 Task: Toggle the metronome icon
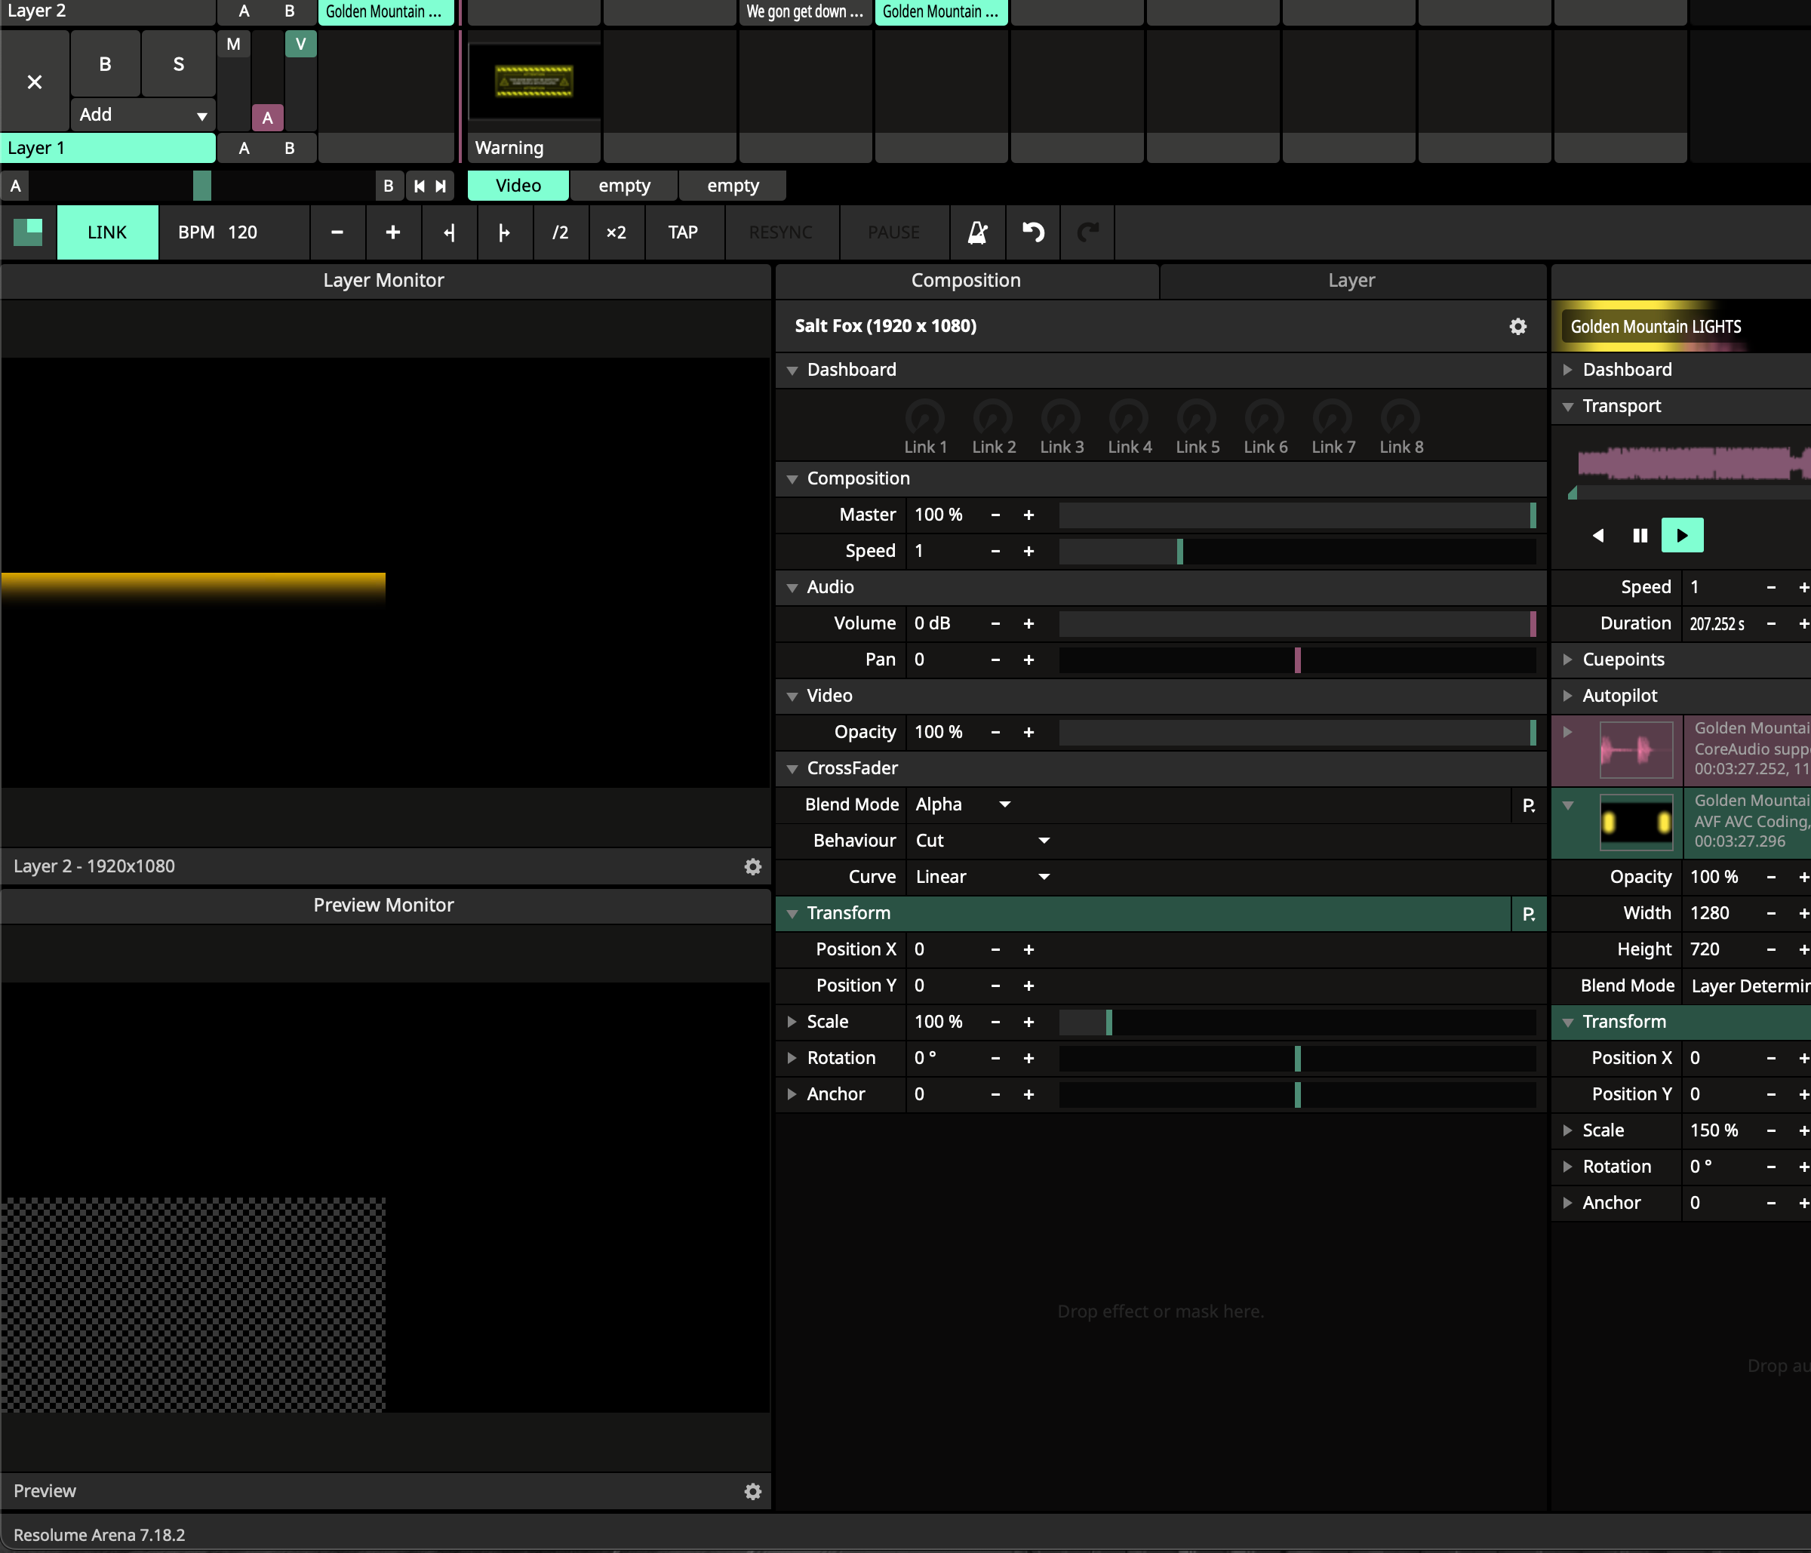pos(977,232)
